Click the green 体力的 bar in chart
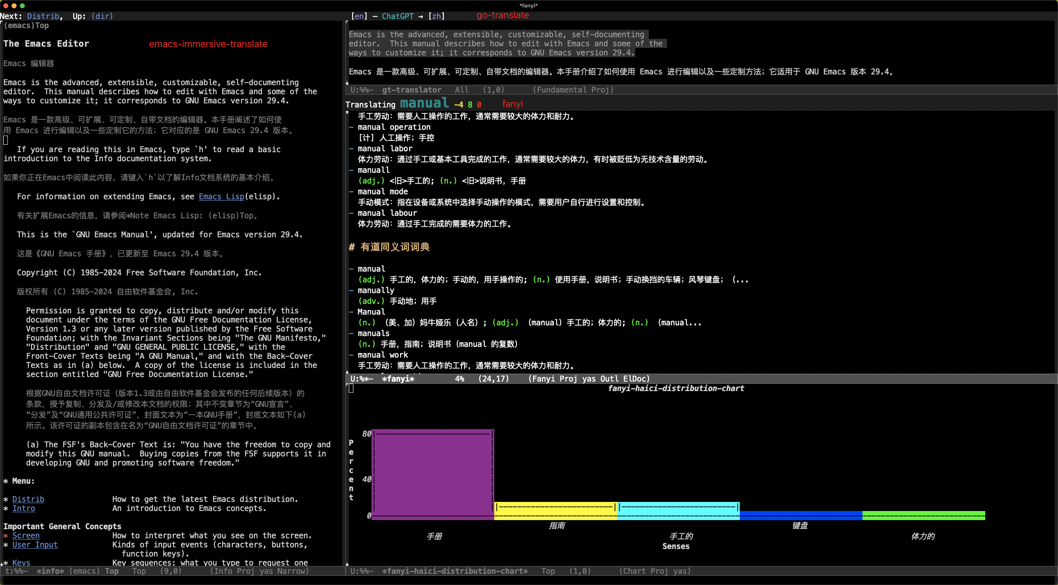This screenshot has height=585, width=1058. click(924, 515)
